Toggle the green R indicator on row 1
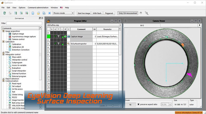 point(65,37)
